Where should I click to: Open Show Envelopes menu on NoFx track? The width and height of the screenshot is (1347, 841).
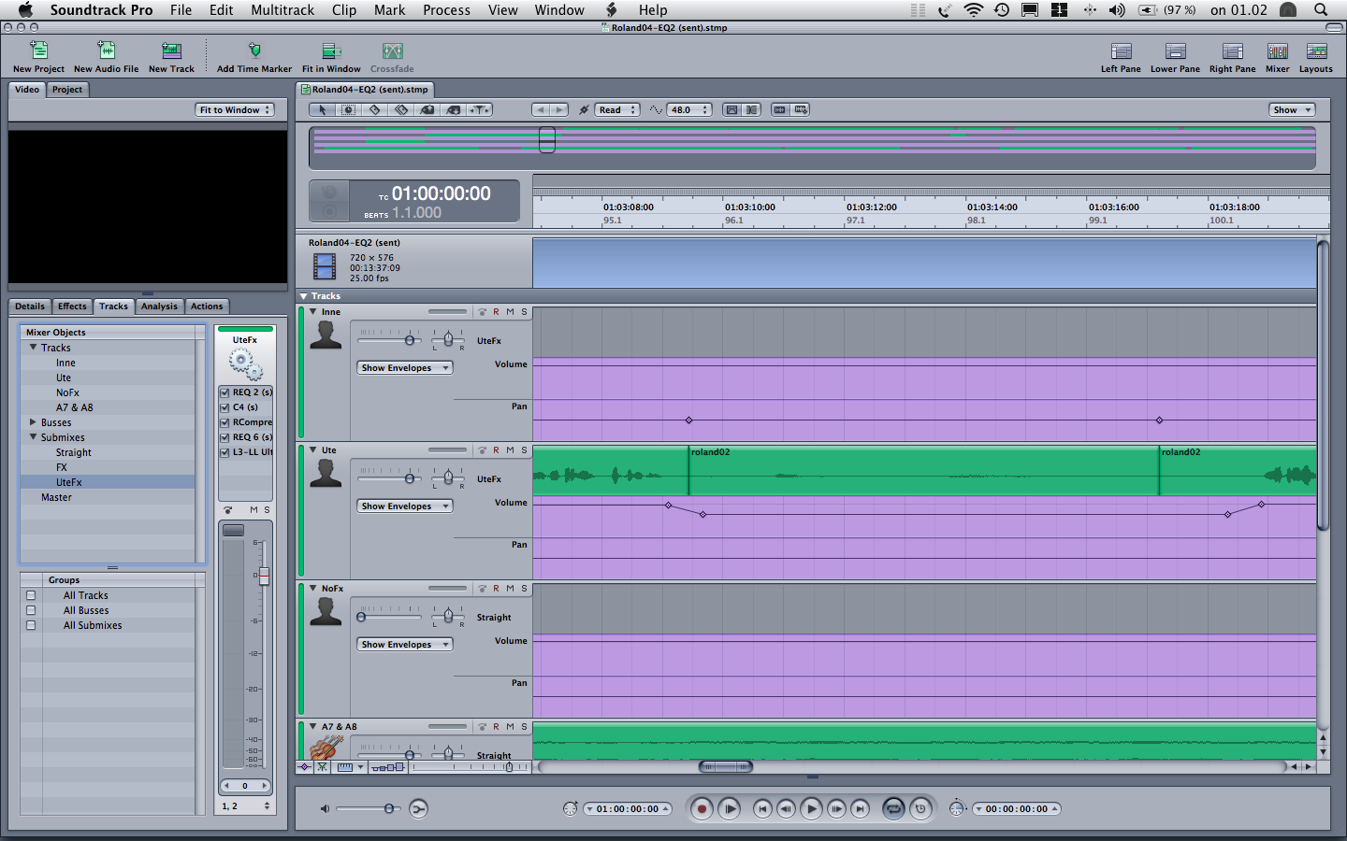click(x=405, y=644)
